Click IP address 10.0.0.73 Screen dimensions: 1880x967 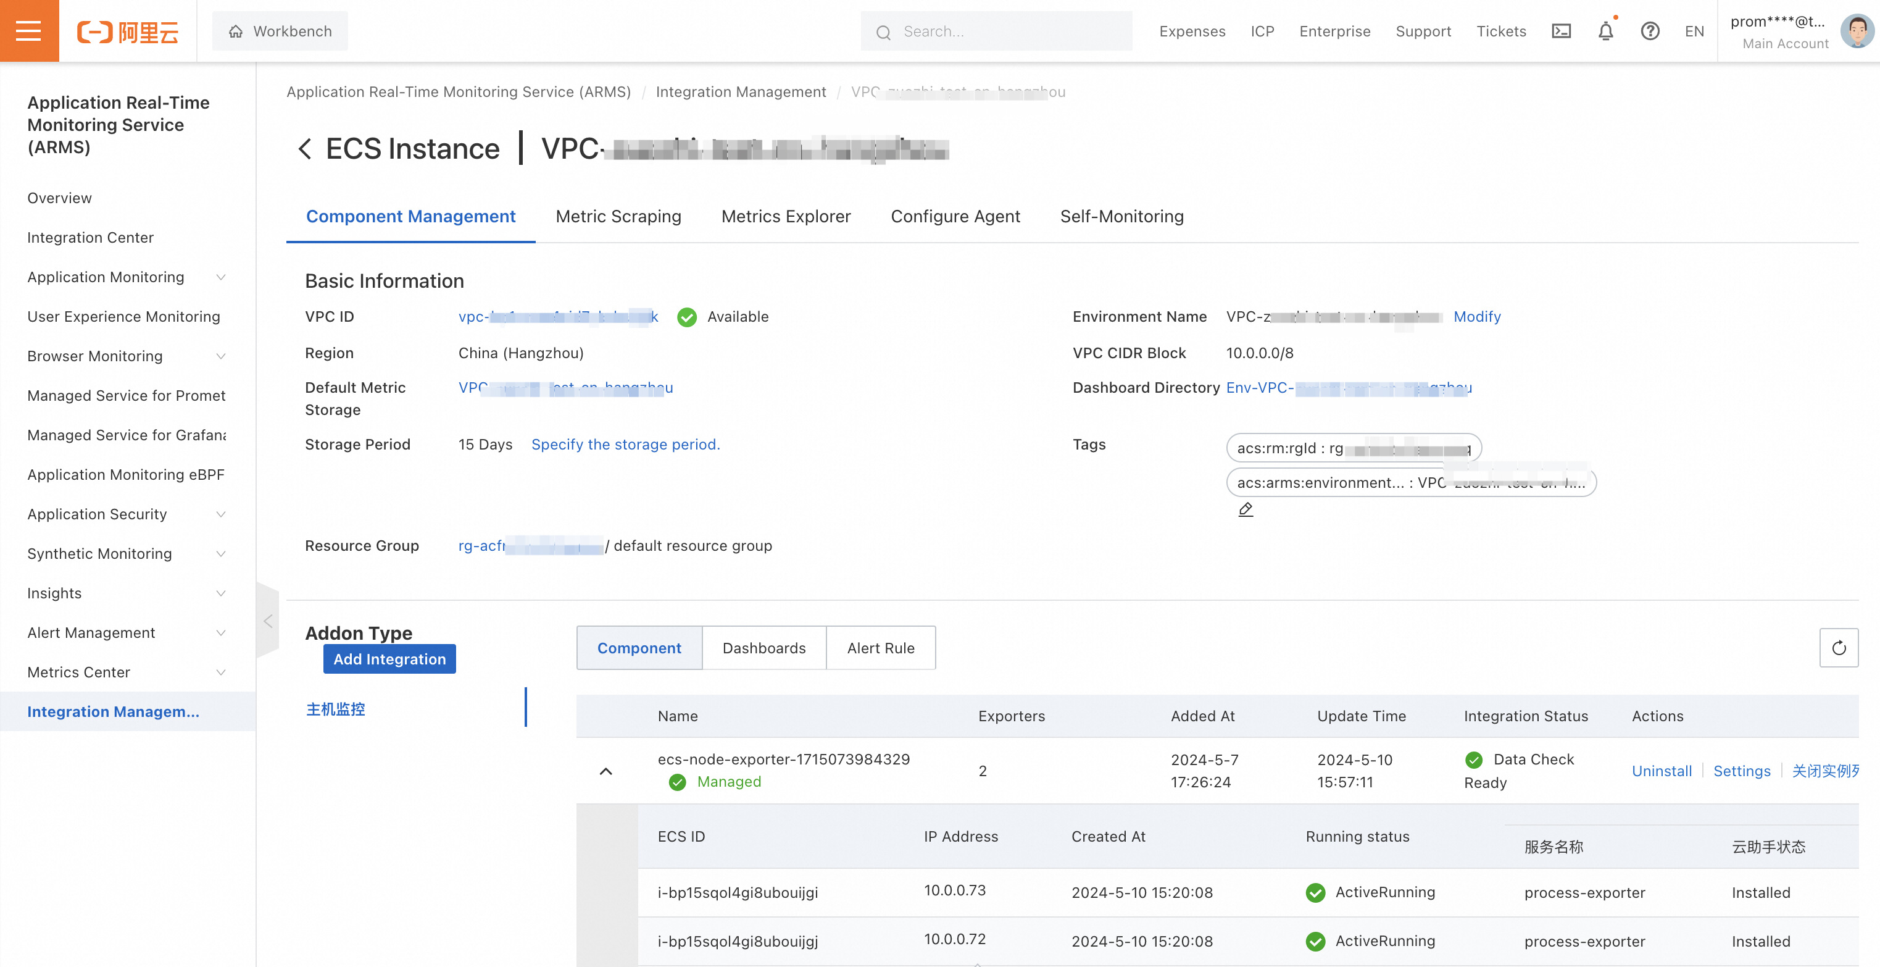[x=955, y=890]
